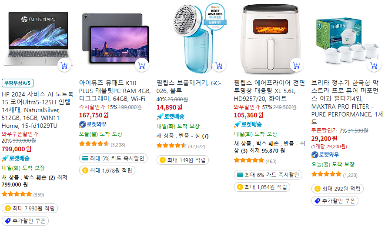Open 필립스 에어프라이어 product title
Image resolution: width=388 pixels, height=233 pixels.
point(270,90)
